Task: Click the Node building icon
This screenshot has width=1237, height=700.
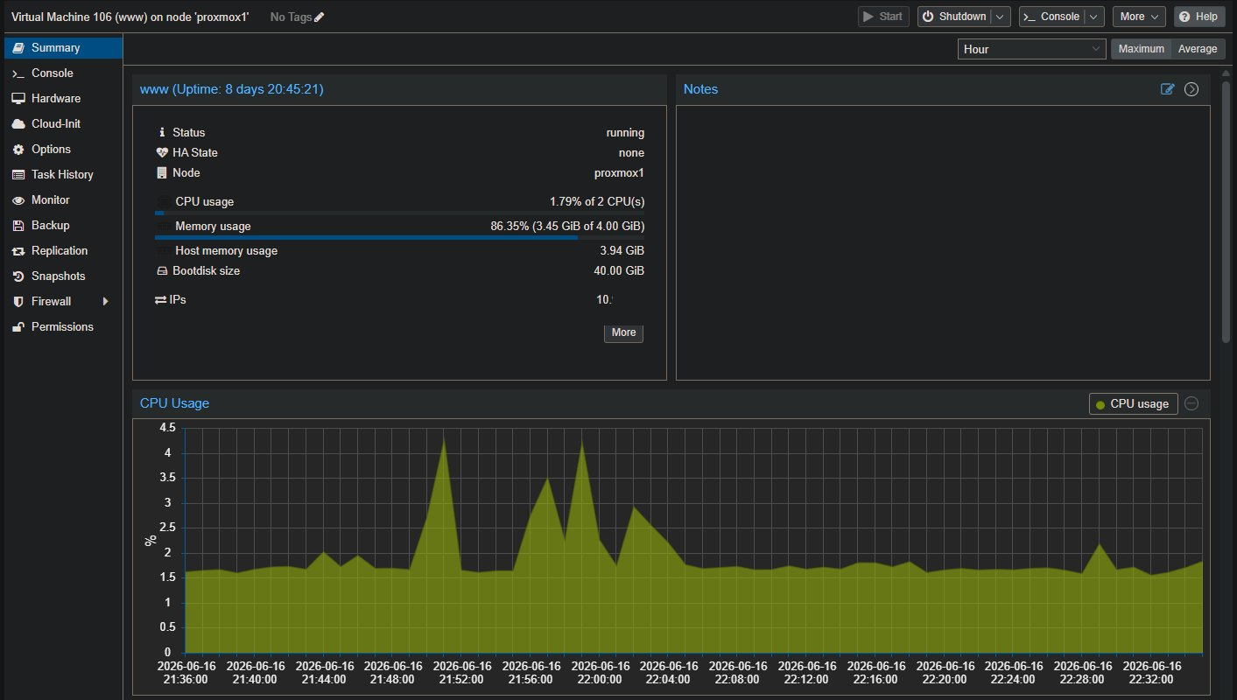Action: coord(161,173)
